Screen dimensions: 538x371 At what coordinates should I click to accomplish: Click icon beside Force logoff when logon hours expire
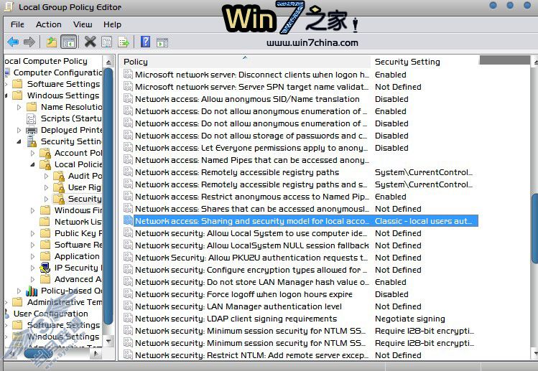click(128, 294)
